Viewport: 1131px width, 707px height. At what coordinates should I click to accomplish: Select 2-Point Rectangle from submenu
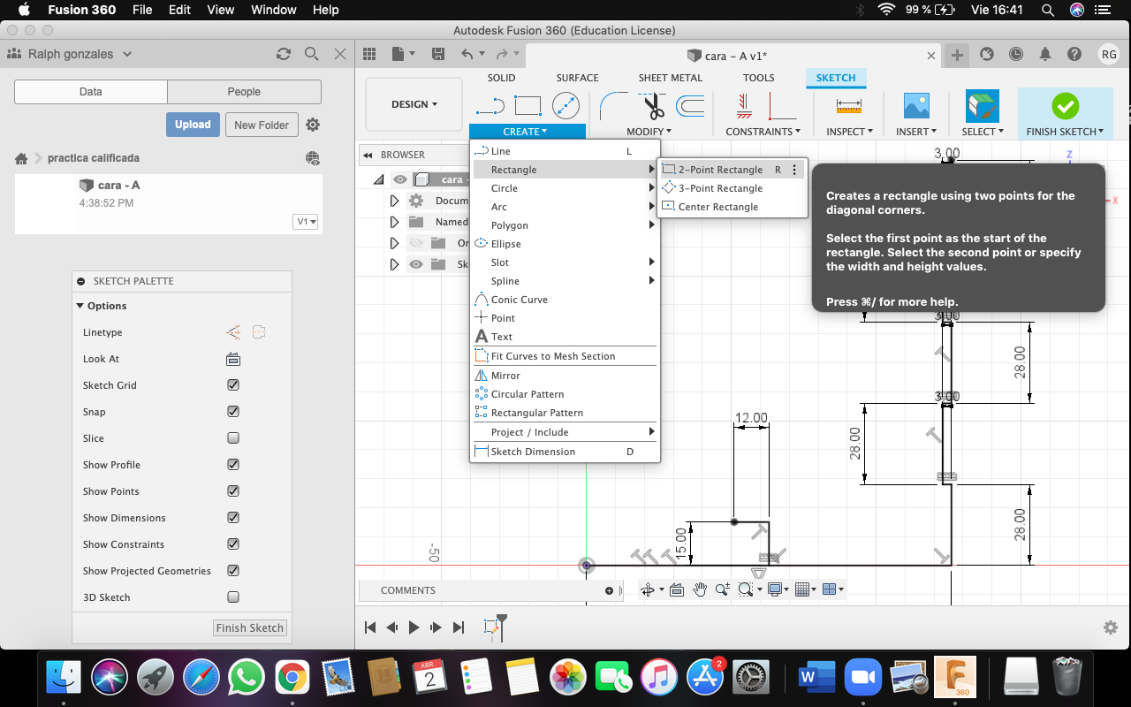point(732,170)
